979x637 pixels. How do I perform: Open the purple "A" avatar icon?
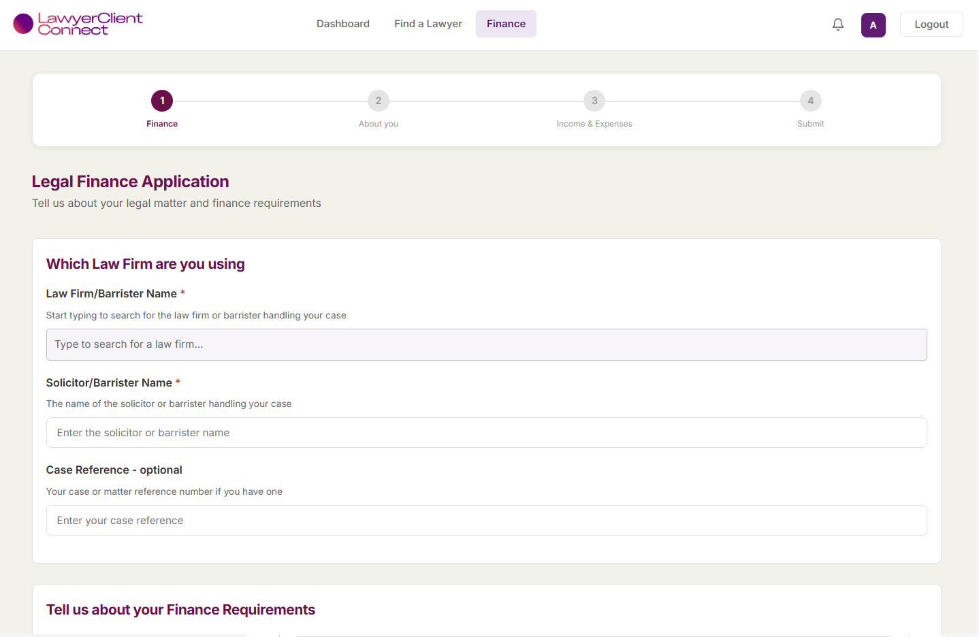tap(873, 24)
